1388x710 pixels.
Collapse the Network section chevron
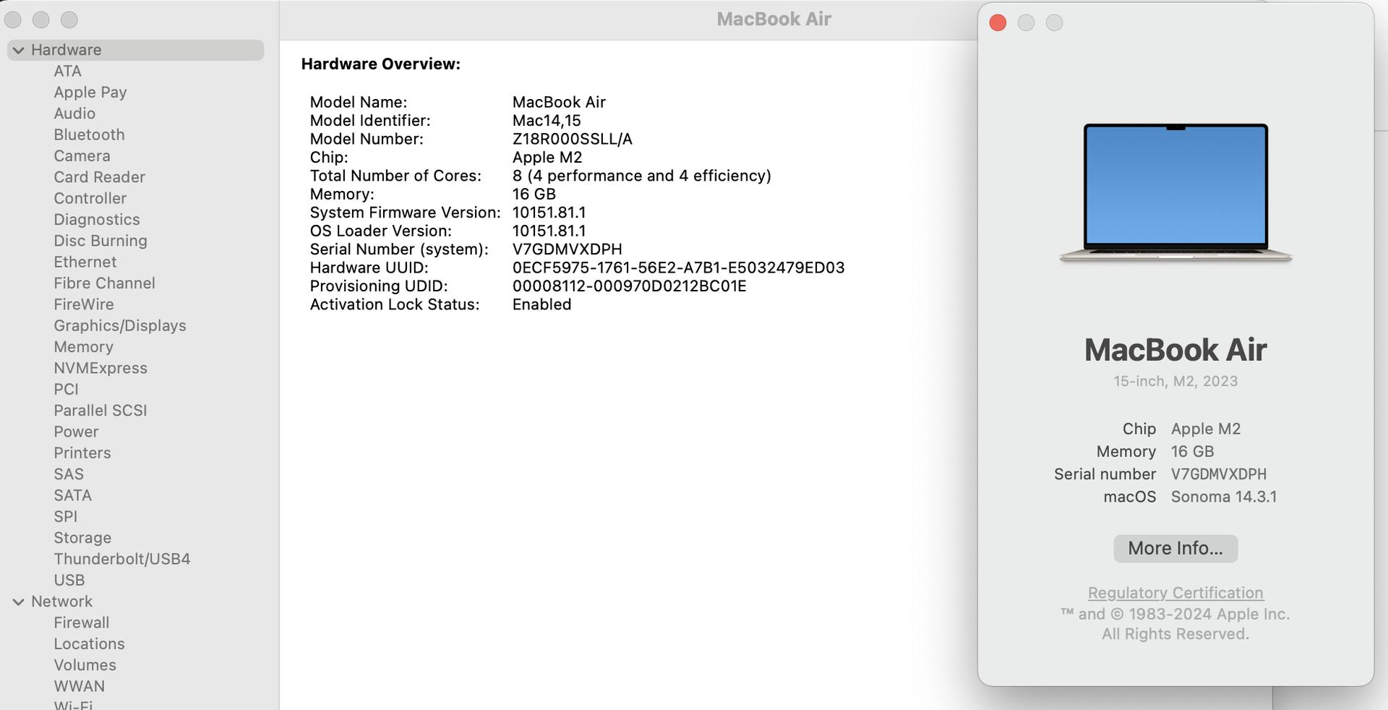click(x=19, y=602)
